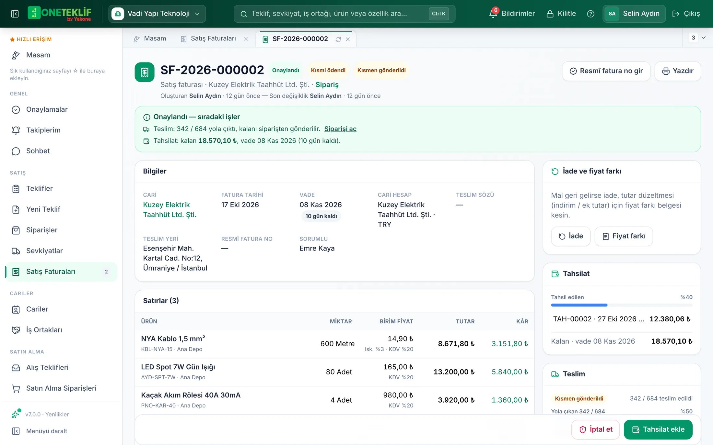The width and height of the screenshot is (713, 445).
Task: Focus the global search field
Action: tap(344, 14)
